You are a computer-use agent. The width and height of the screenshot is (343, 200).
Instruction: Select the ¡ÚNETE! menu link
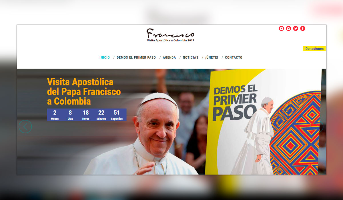[x=212, y=57]
